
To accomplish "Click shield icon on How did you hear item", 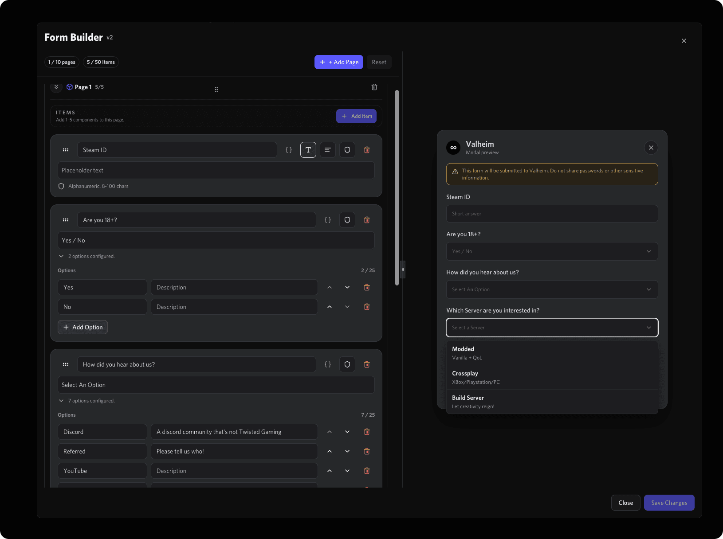I will [347, 364].
